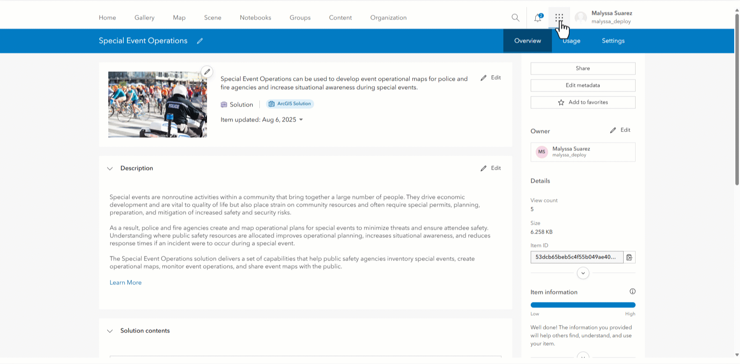Click the MS owner avatar
This screenshot has width=740, height=364.
click(542, 152)
